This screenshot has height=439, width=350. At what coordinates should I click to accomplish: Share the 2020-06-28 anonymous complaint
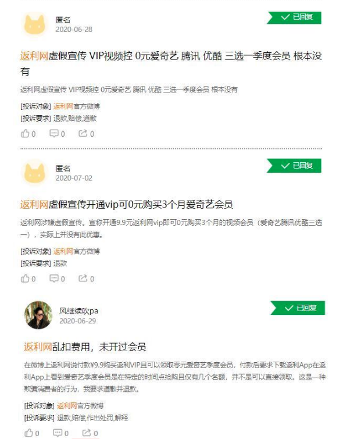tap(86, 134)
